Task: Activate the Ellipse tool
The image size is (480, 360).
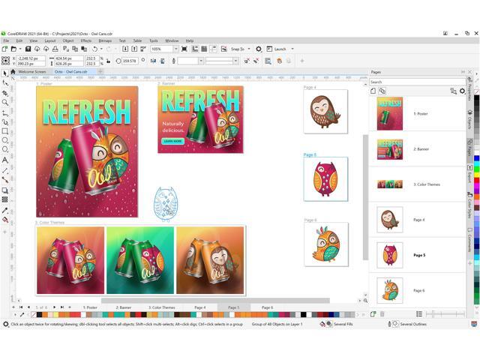Action: (5, 141)
